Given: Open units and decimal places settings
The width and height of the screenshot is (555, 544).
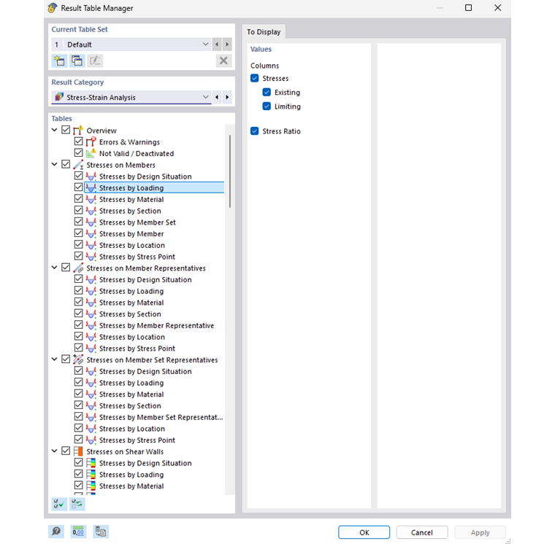Looking at the screenshot, I should click(x=78, y=532).
